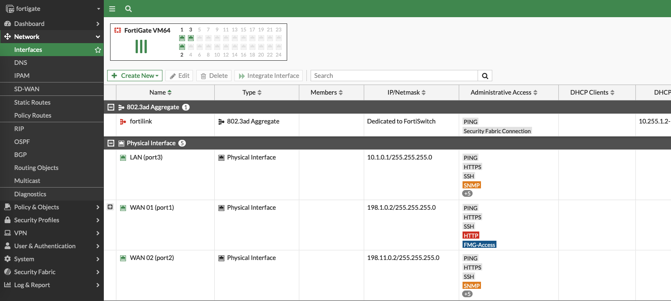Click the search field magnifier button
The width and height of the screenshot is (671, 301).
pyautogui.click(x=485, y=76)
